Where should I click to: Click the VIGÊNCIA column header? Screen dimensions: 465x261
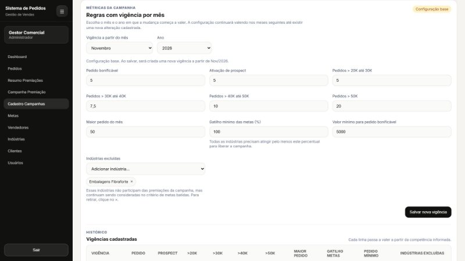pos(100,253)
